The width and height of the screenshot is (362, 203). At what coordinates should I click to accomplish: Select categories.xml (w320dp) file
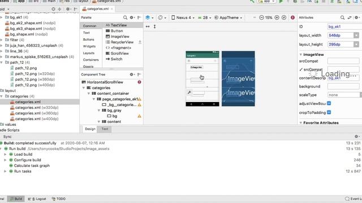pos(34,108)
